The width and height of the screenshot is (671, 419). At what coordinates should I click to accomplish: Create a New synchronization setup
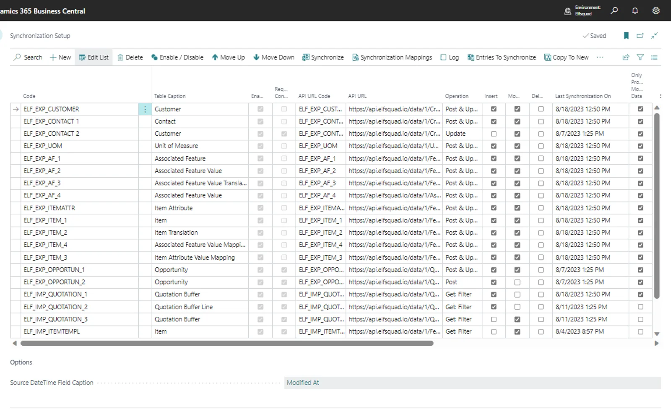(x=60, y=57)
